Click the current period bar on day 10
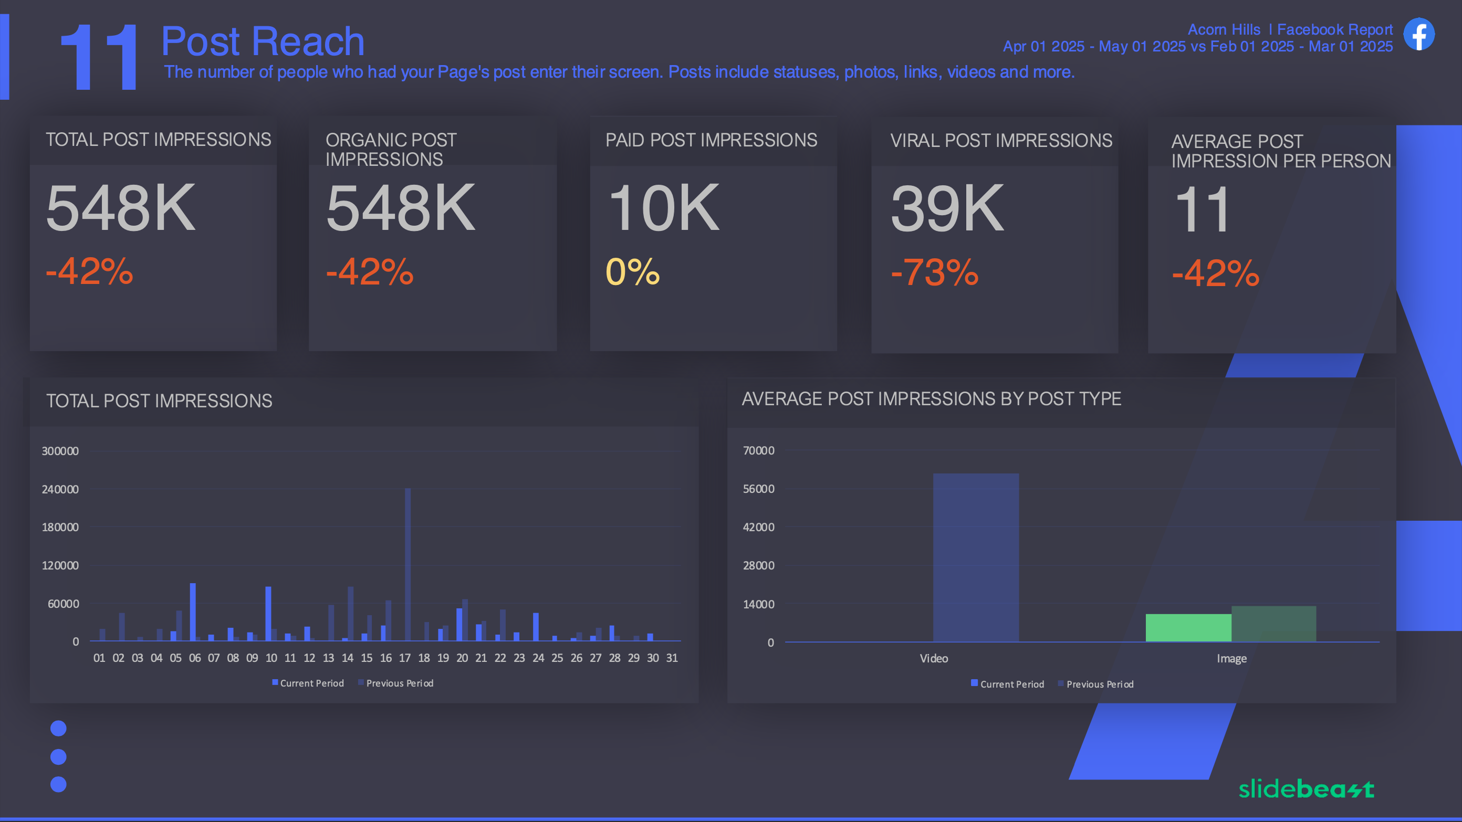Image resolution: width=1462 pixels, height=822 pixels. pos(268,614)
